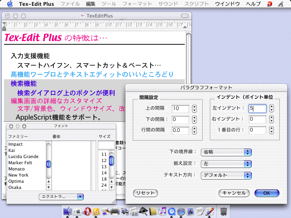Open the テキスト方向 dropdown
This screenshot has width=291, height=218.
tap(226, 175)
